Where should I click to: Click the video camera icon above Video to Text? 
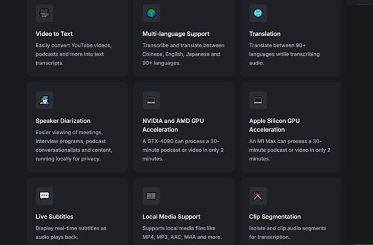coord(44,13)
